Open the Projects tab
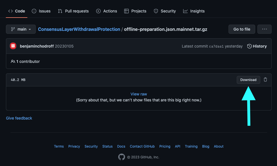Screen dimensions: 277x166 pos(135,11)
